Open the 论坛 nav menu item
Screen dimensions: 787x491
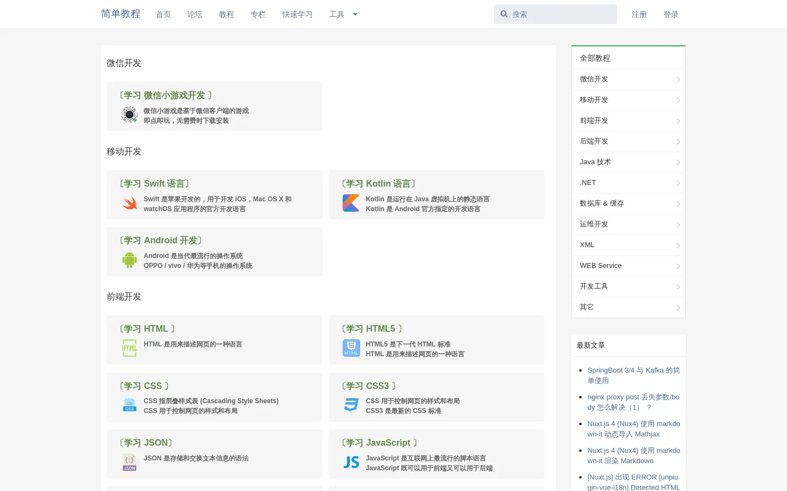point(195,15)
